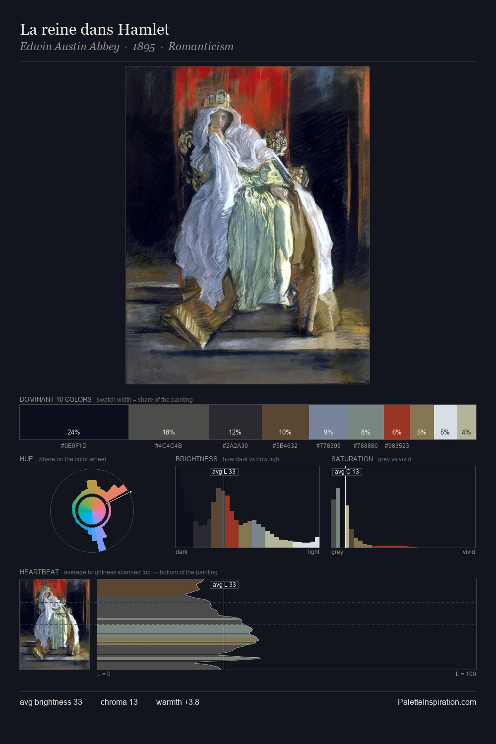Select the 24% dark navy swatch

(x=74, y=422)
